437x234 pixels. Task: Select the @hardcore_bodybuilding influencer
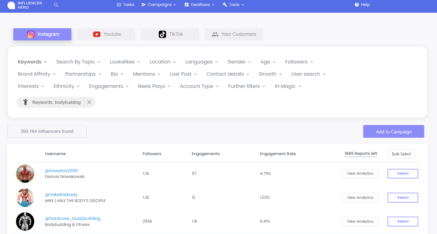(403, 222)
